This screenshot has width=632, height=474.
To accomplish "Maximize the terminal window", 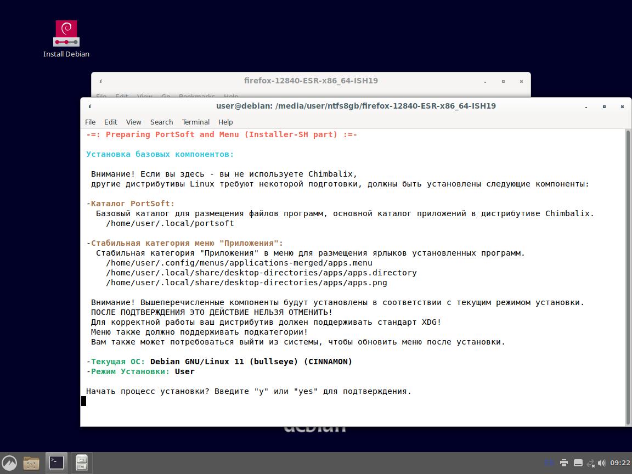I will 604,107.
